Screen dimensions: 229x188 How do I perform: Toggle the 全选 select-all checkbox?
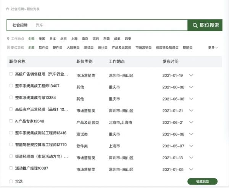tap(11, 181)
